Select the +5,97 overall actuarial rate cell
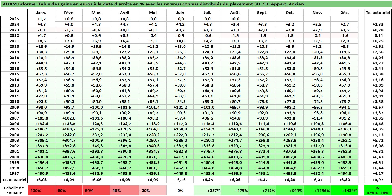Screen dimensions: 392x196 pyautogui.click(x=378, y=180)
